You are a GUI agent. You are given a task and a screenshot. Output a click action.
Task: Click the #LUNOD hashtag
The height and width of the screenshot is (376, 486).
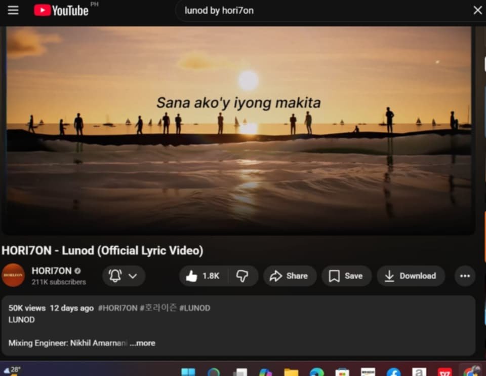pyautogui.click(x=194, y=308)
